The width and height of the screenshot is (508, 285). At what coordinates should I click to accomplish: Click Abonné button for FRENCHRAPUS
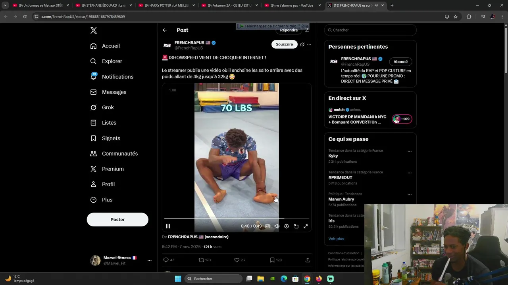(x=400, y=62)
